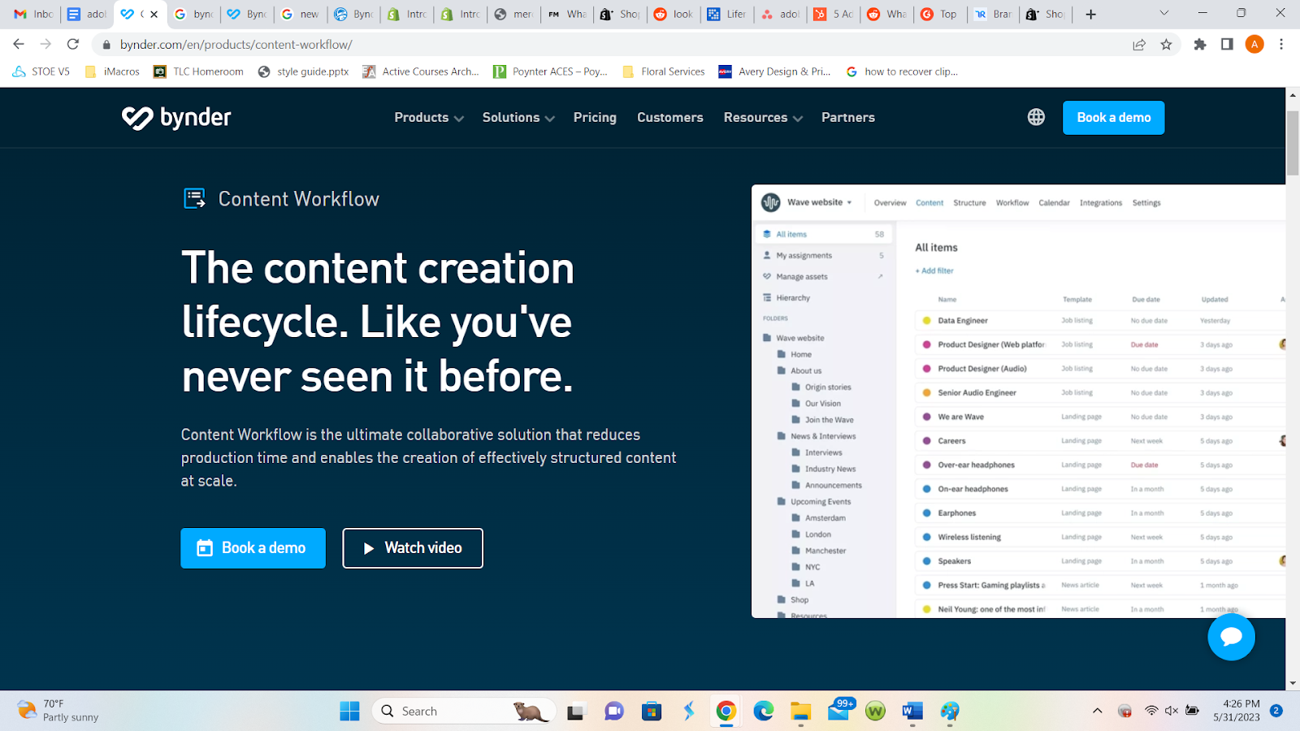Screen dimensions: 1300x731
Task: Open the live chat bubble
Action: click(x=1231, y=637)
